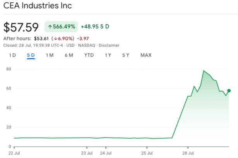The height and width of the screenshot is (158, 238).
Task: Show the MAX price history
Action: point(146,55)
